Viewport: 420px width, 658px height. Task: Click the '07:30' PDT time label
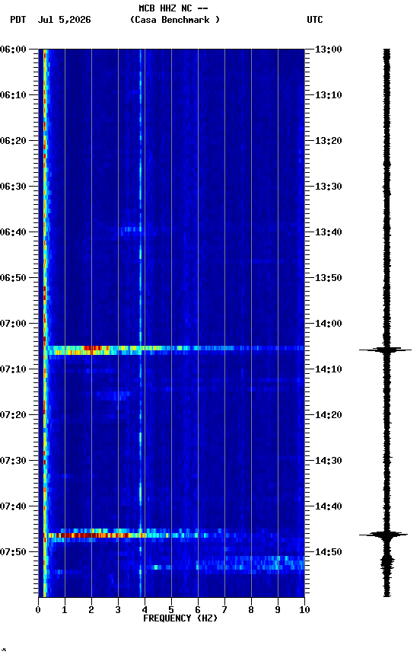point(13,461)
